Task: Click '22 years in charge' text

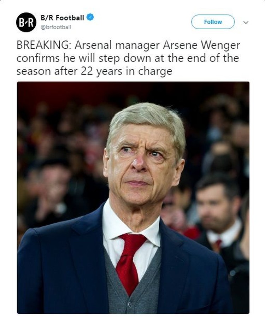Action: coord(126,72)
